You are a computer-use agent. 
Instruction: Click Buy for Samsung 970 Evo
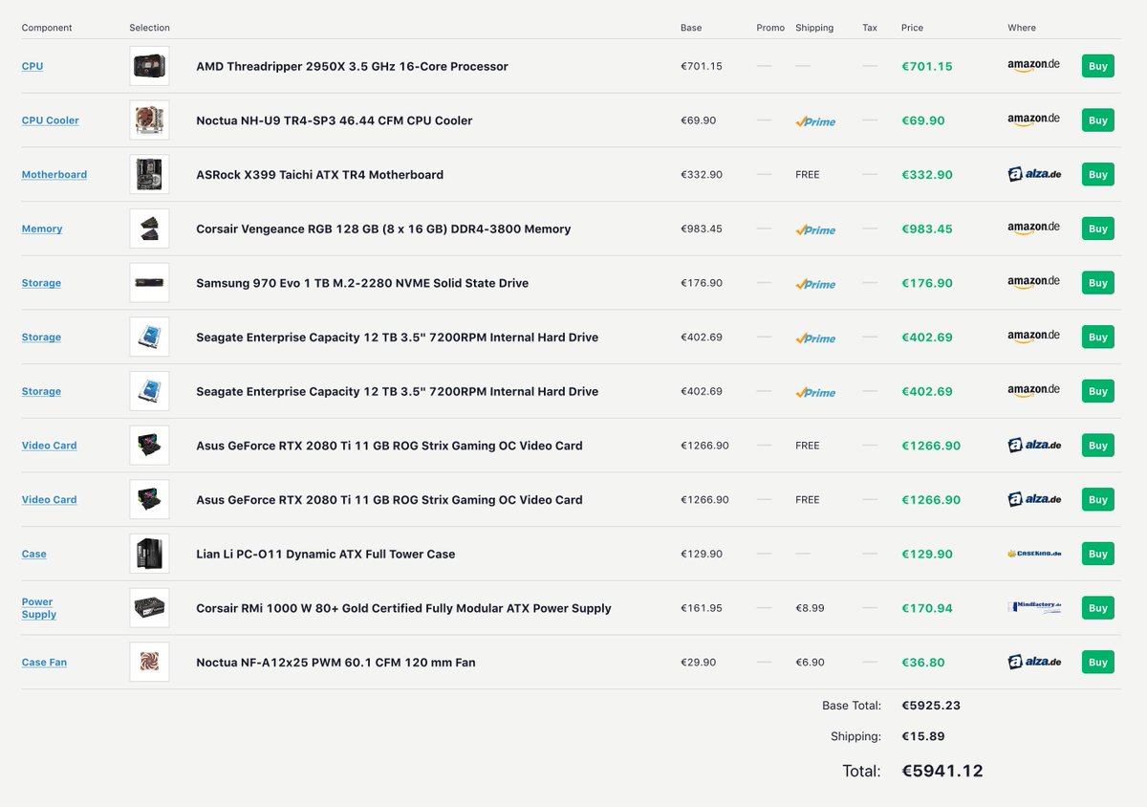tap(1098, 283)
